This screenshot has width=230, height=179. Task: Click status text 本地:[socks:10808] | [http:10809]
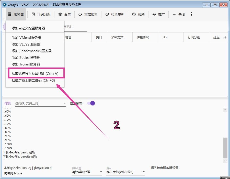pos(28,168)
